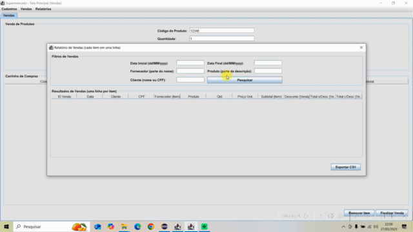Click the Produto column header
This screenshot has width=413, height=232.
pyautogui.click(x=194, y=97)
